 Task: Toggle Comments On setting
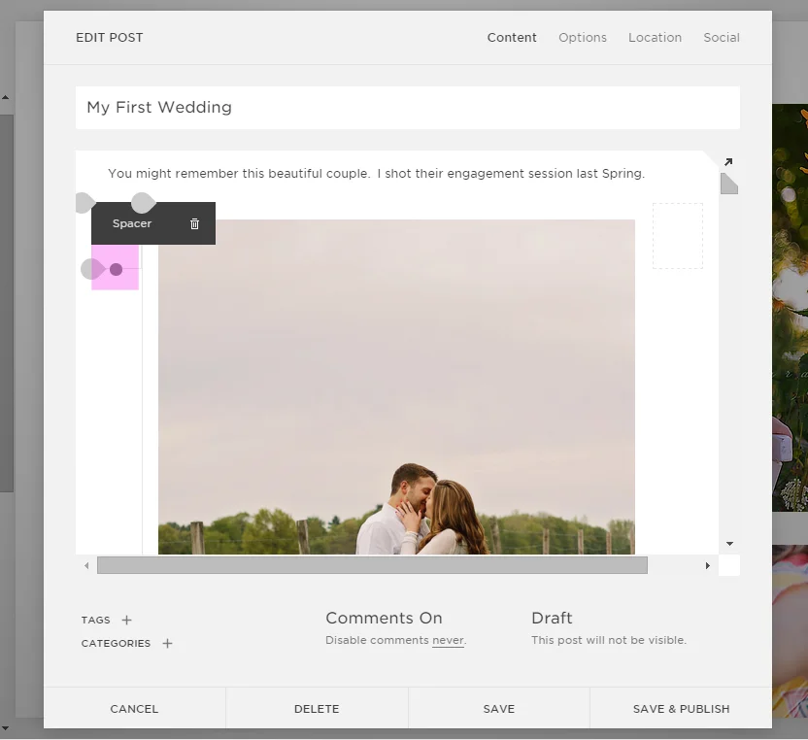coord(384,618)
